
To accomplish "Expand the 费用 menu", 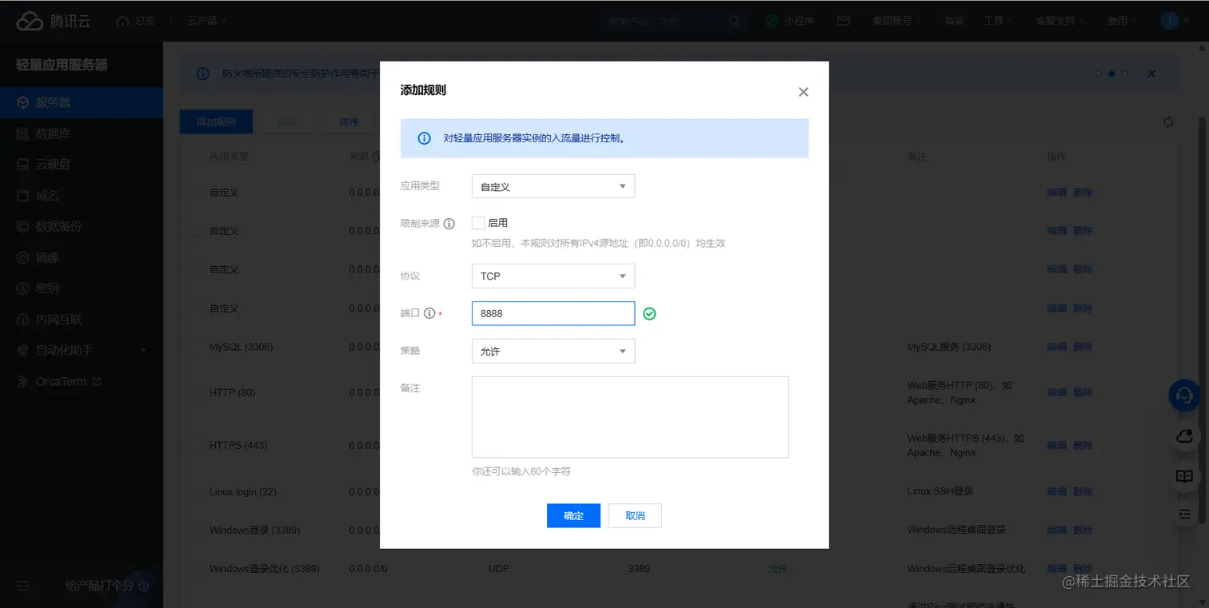I will tap(1121, 21).
